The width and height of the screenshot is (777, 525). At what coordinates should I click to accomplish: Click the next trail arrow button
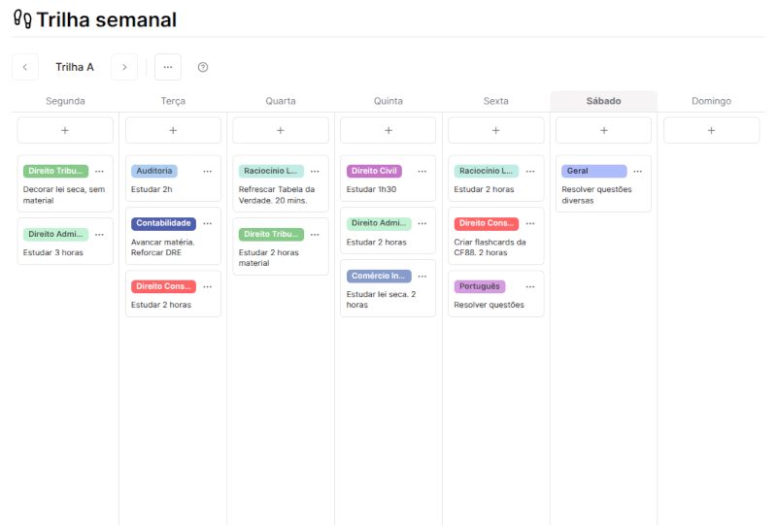[124, 67]
